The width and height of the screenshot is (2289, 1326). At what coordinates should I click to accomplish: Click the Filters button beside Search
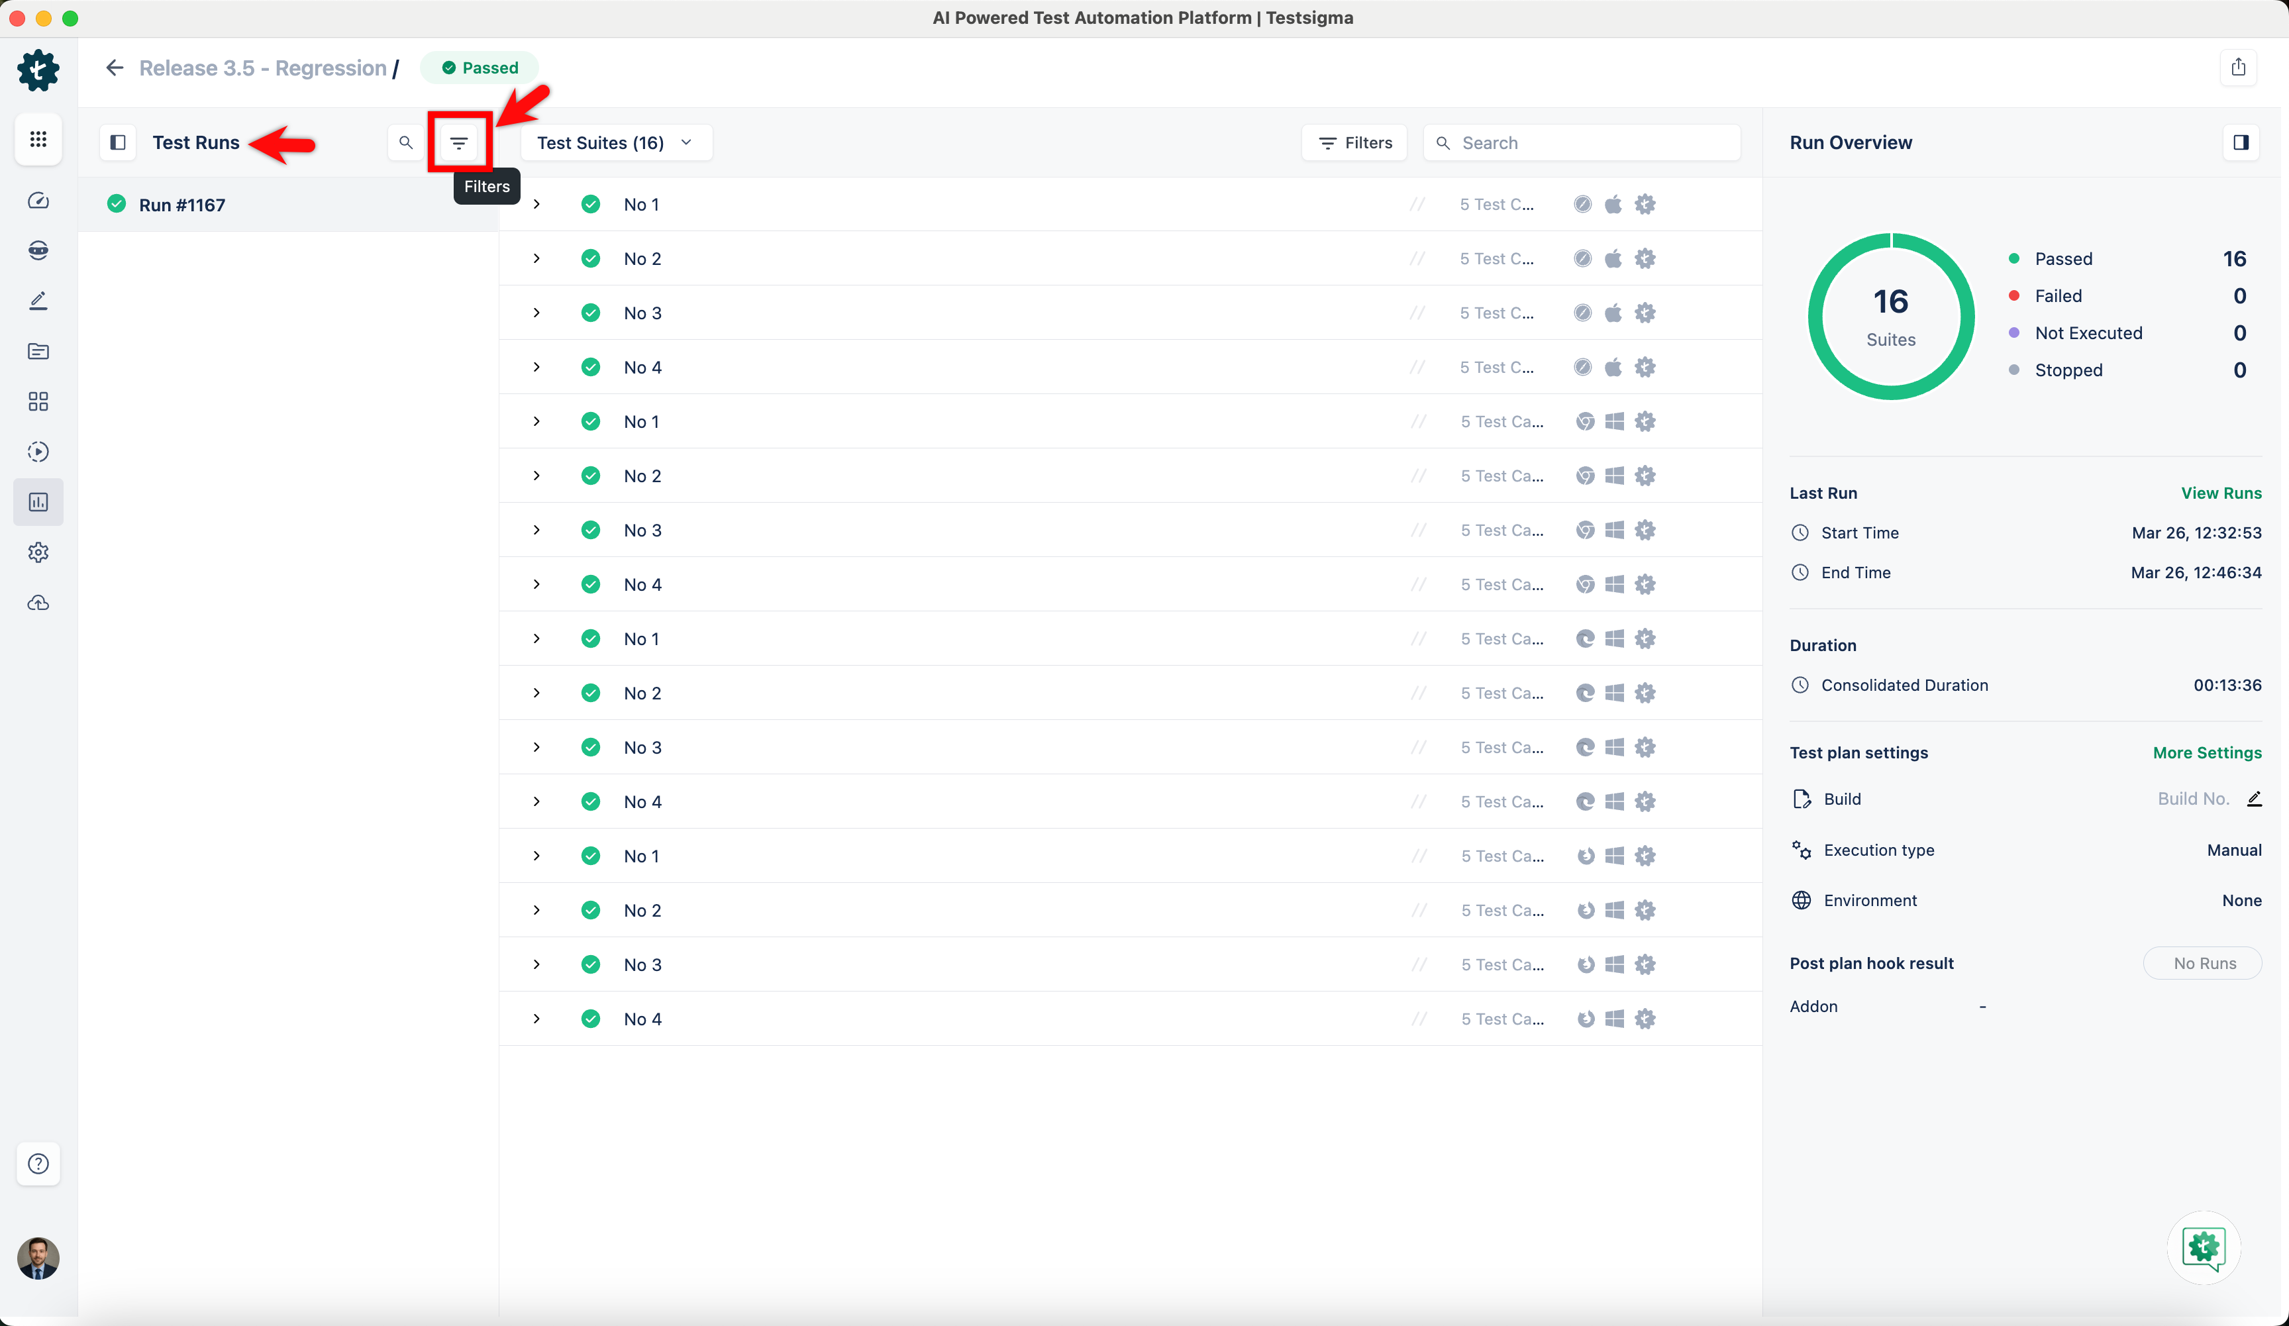1354,142
